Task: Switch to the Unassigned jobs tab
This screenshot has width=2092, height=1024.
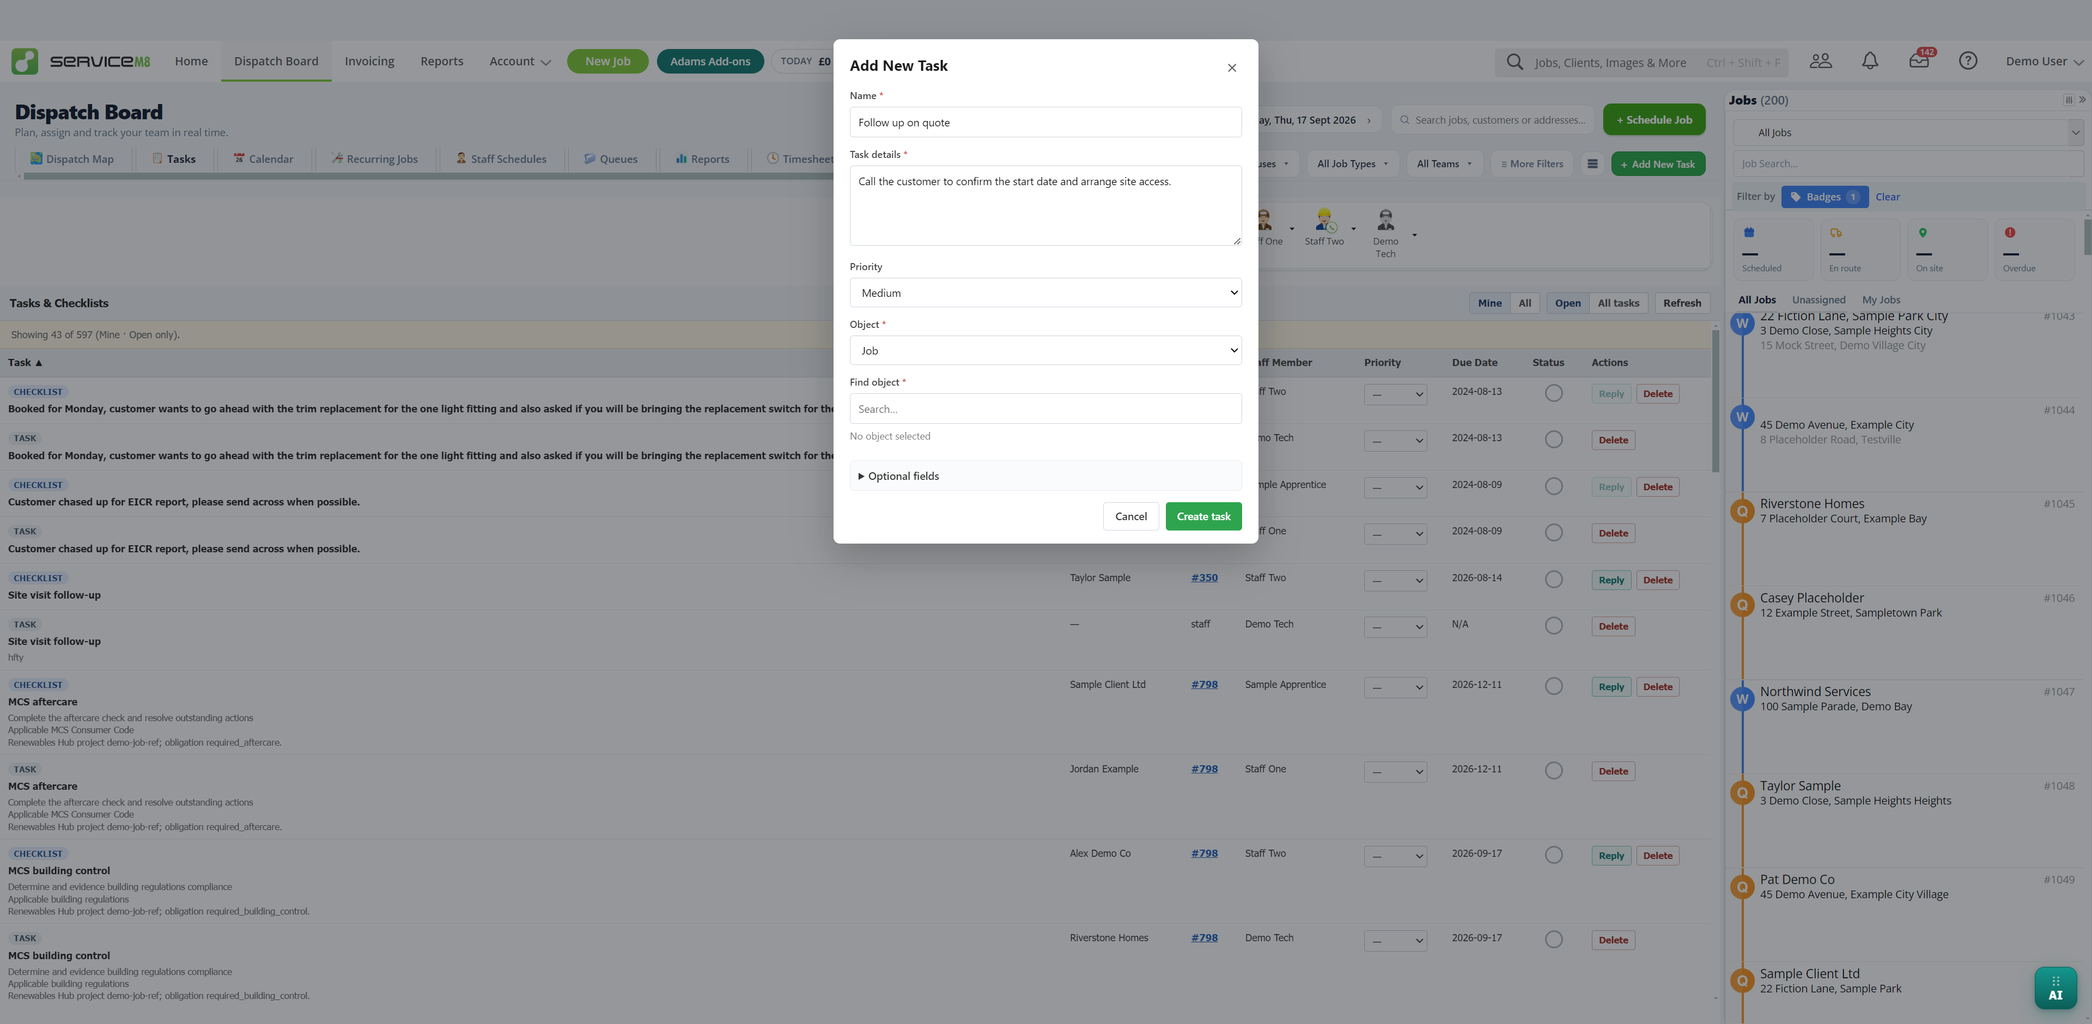Action: 1817,300
